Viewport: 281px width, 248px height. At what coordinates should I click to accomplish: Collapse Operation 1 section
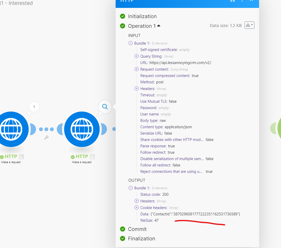click(158, 26)
